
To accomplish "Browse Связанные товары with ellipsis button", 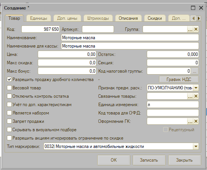I will click(x=190, y=96).
